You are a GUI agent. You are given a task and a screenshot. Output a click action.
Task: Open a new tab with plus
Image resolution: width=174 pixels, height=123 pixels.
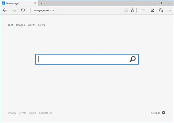pos(41,3)
